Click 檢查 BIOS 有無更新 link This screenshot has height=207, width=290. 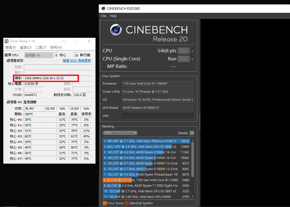click(x=77, y=61)
